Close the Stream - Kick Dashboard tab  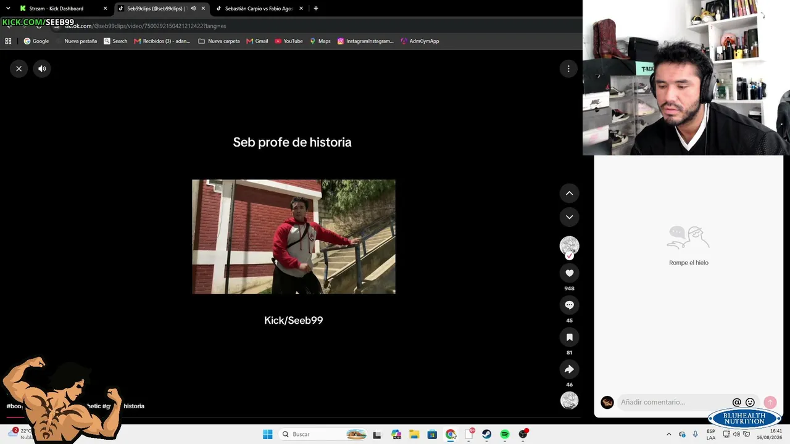click(105, 9)
